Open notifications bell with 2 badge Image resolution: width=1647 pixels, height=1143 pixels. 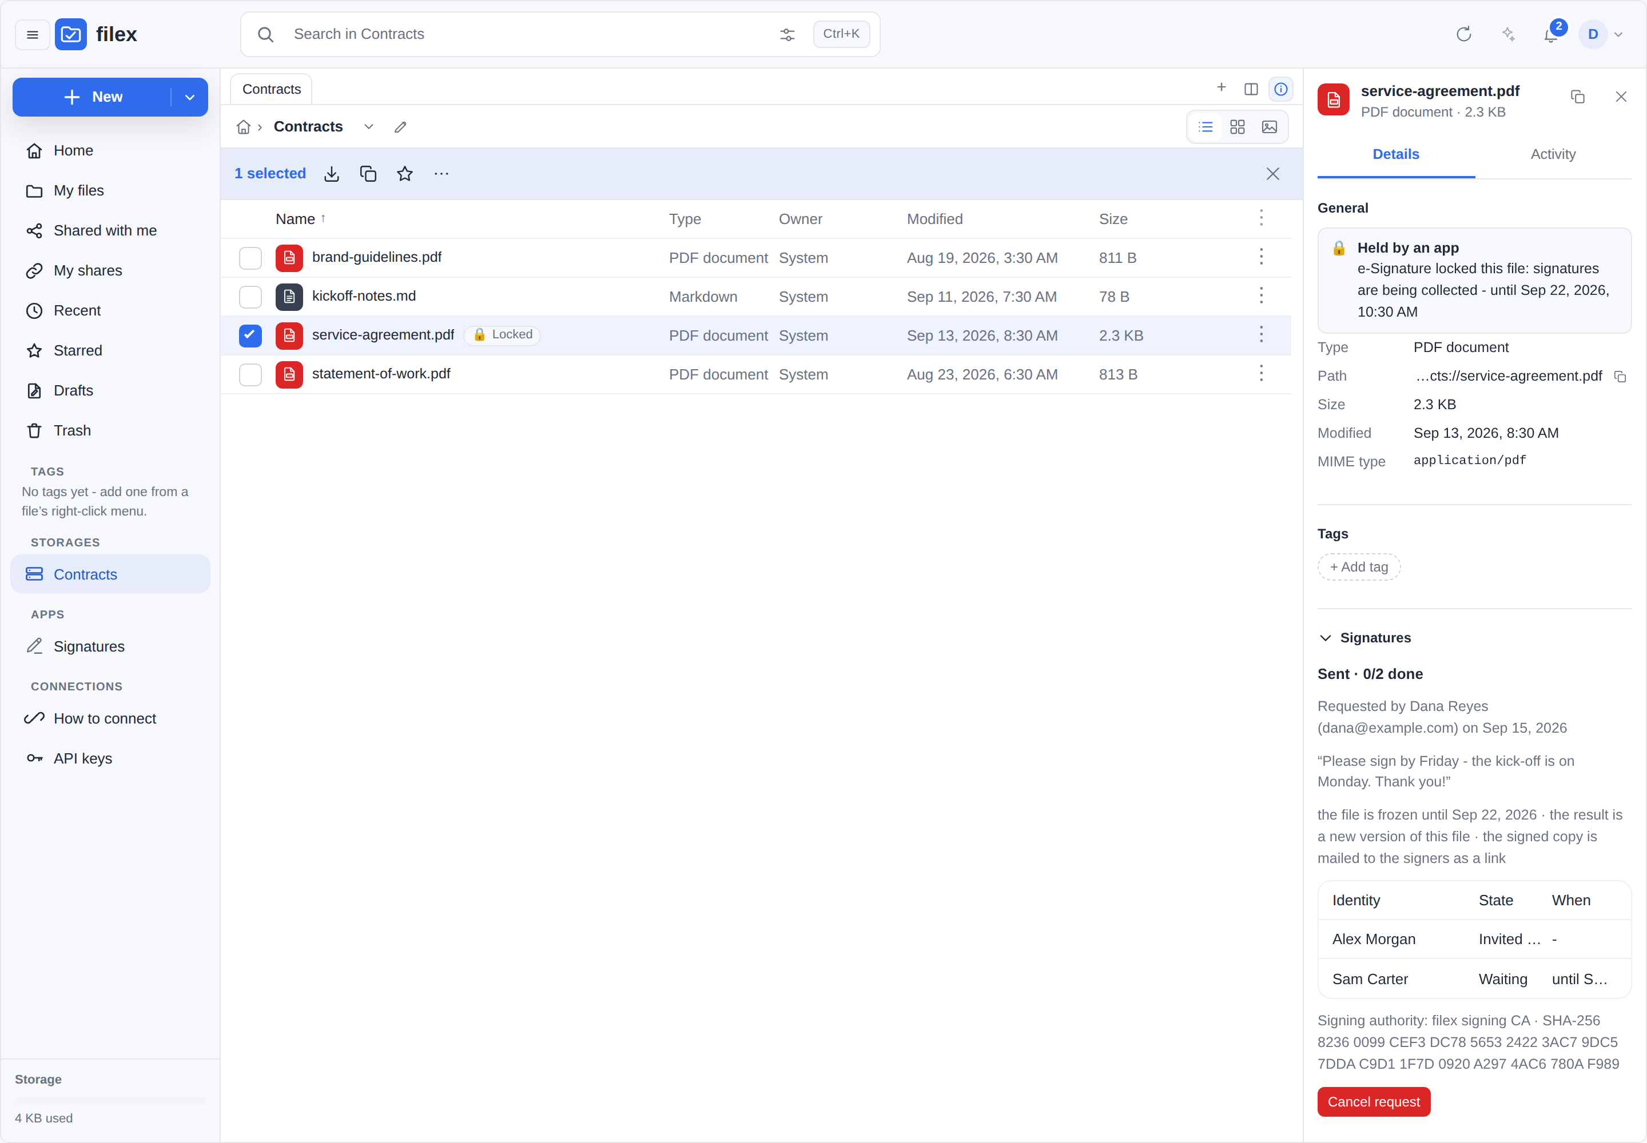pyautogui.click(x=1551, y=34)
